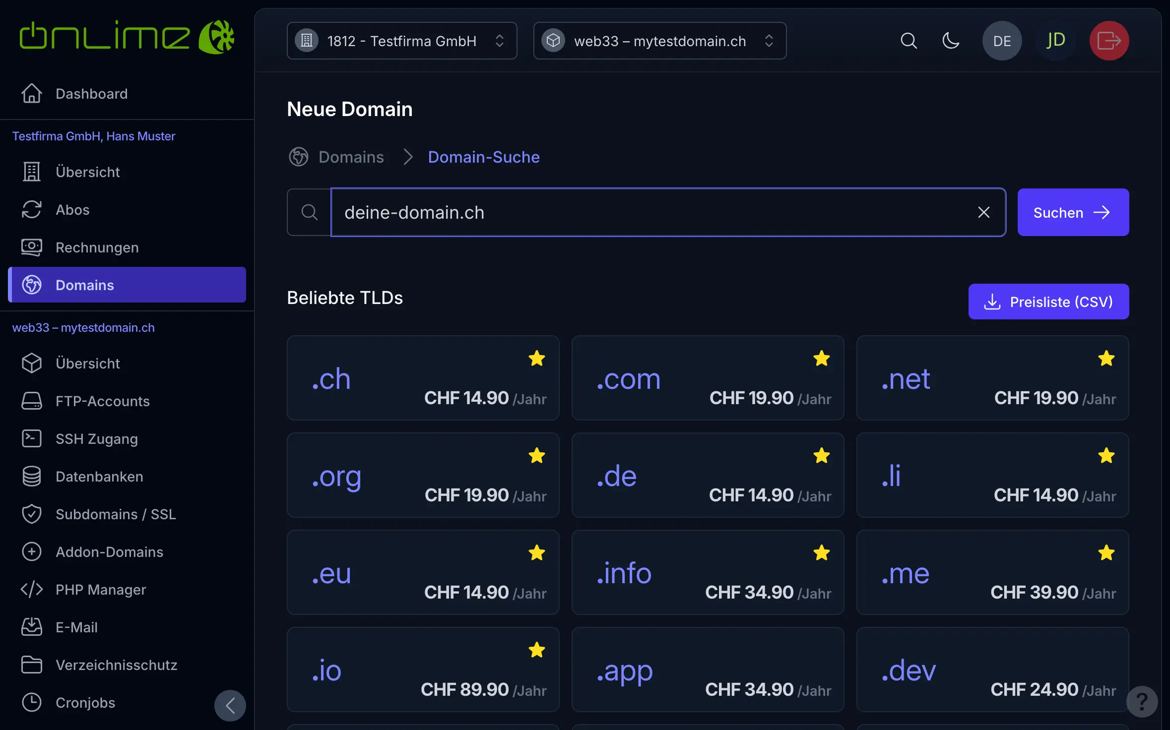Toggle dark mode moon icon

950,41
